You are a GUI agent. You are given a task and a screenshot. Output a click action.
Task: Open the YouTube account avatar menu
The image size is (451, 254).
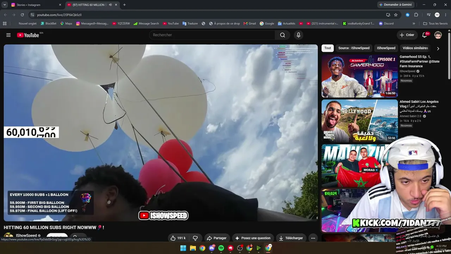point(438,35)
